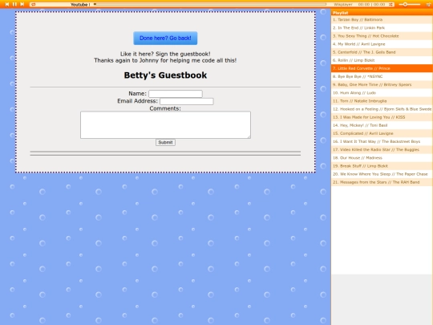Viewport: 433px width, 325px height.
Task: Select Little Red Corvette // Prince track
Action: (x=382, y=68)
